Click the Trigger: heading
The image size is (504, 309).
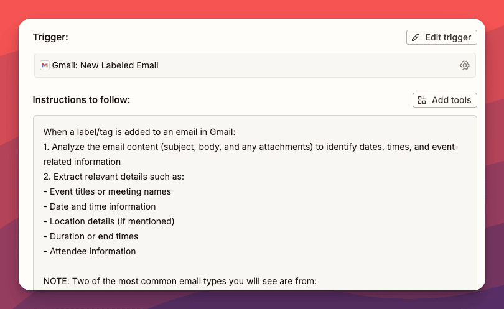click(50, 37)
